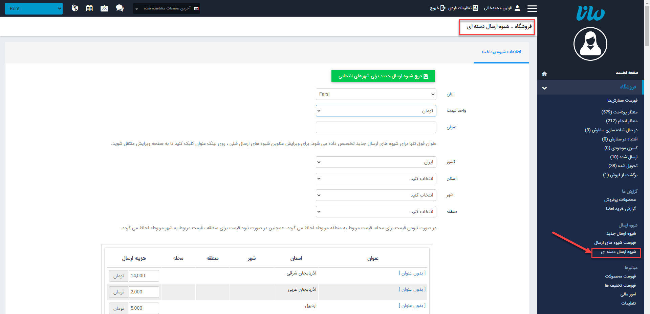Open the شهر city dropdown
The width and height of the screenshot is (650, 314).
tap(376, 195)
